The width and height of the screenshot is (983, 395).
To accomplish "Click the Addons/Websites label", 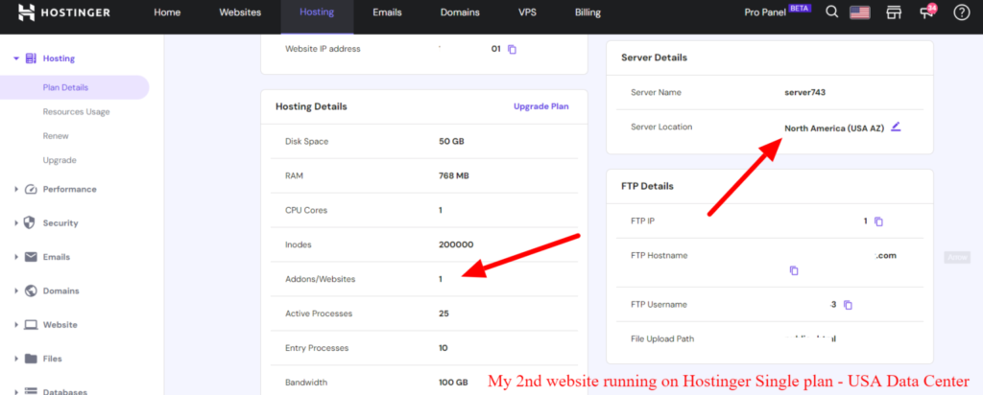I will click(x=320, y=279).
